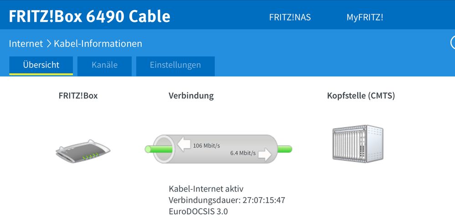Click the 6.4 Mbit/s upload speed label
The width and height of the screenshot is (455, 223).
pyautogui.click(x=244, y=153)
